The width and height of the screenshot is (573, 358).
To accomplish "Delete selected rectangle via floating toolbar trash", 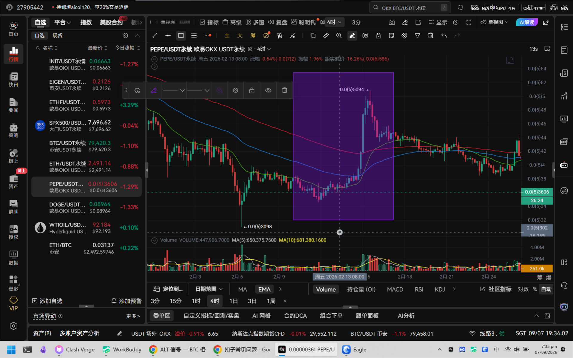I will point(285,90).
